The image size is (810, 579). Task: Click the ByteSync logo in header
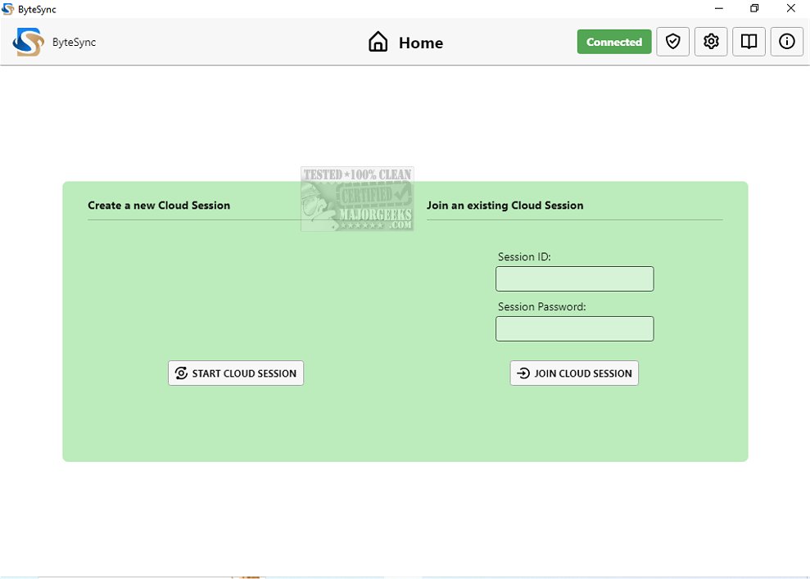pos(28,43)
